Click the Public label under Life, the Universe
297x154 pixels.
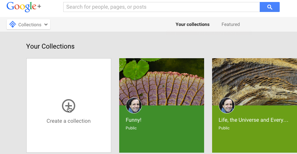click(x=224, y=128)
